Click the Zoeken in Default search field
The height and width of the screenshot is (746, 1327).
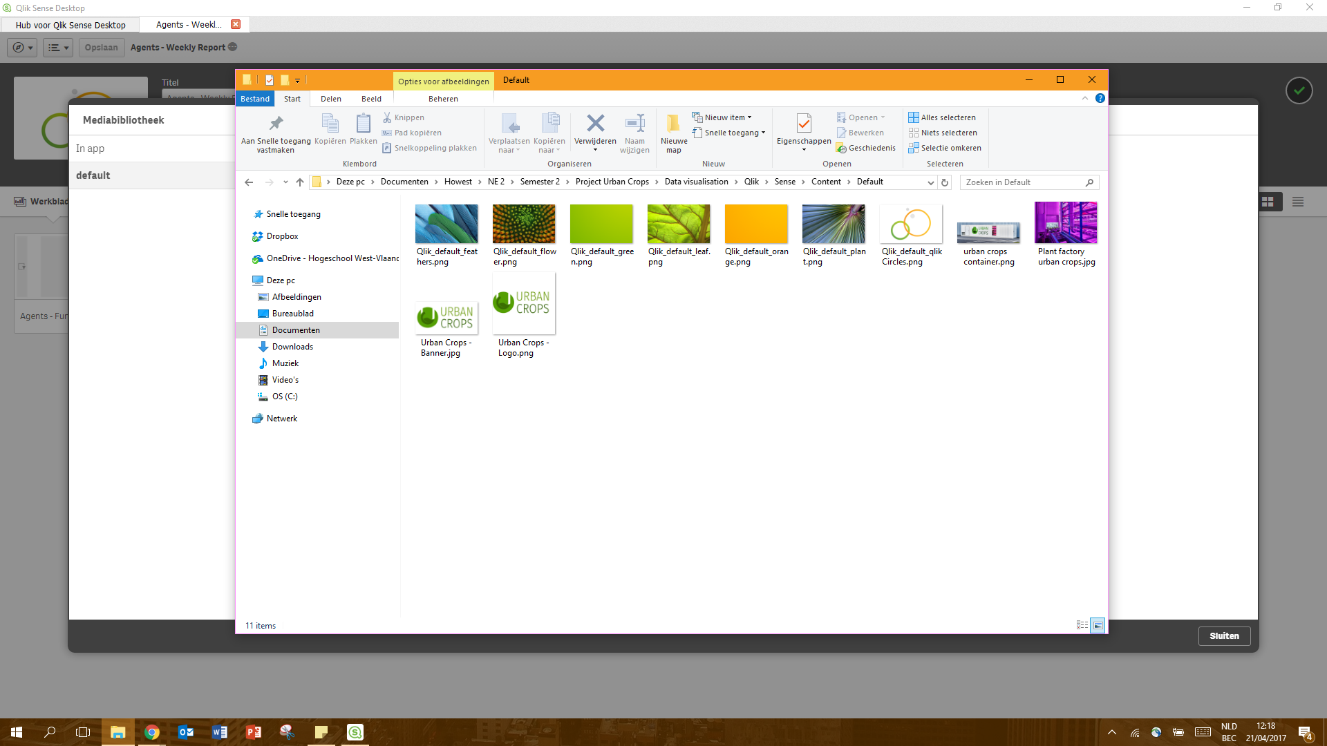click(1023, 182)
